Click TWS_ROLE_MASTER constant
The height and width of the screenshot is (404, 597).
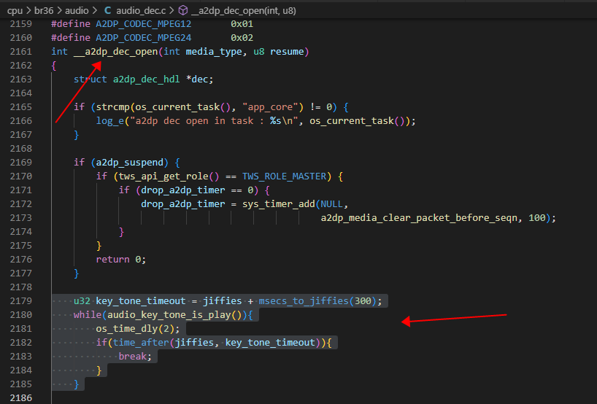click(285, 176)
